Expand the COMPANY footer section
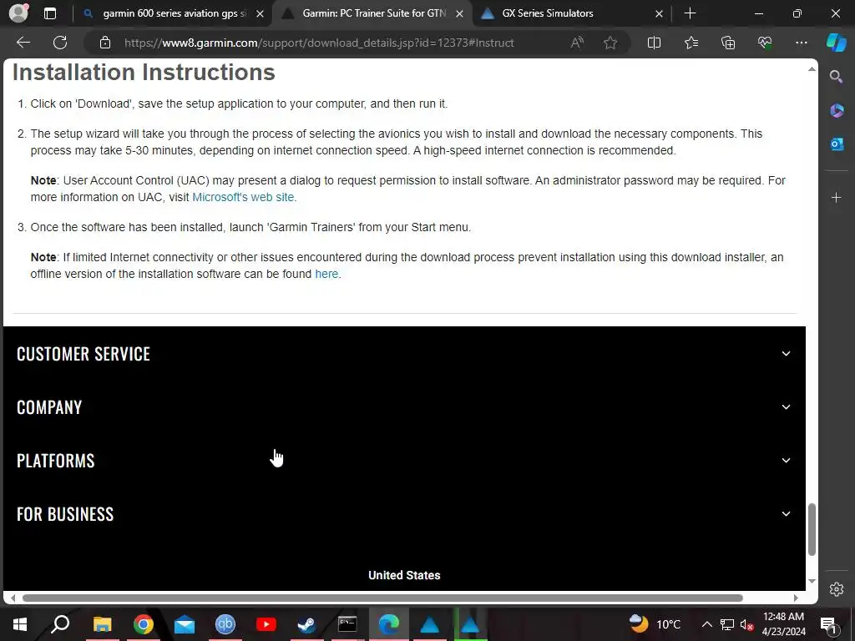This screenshot has height=641, width=855. click(404, 407)
